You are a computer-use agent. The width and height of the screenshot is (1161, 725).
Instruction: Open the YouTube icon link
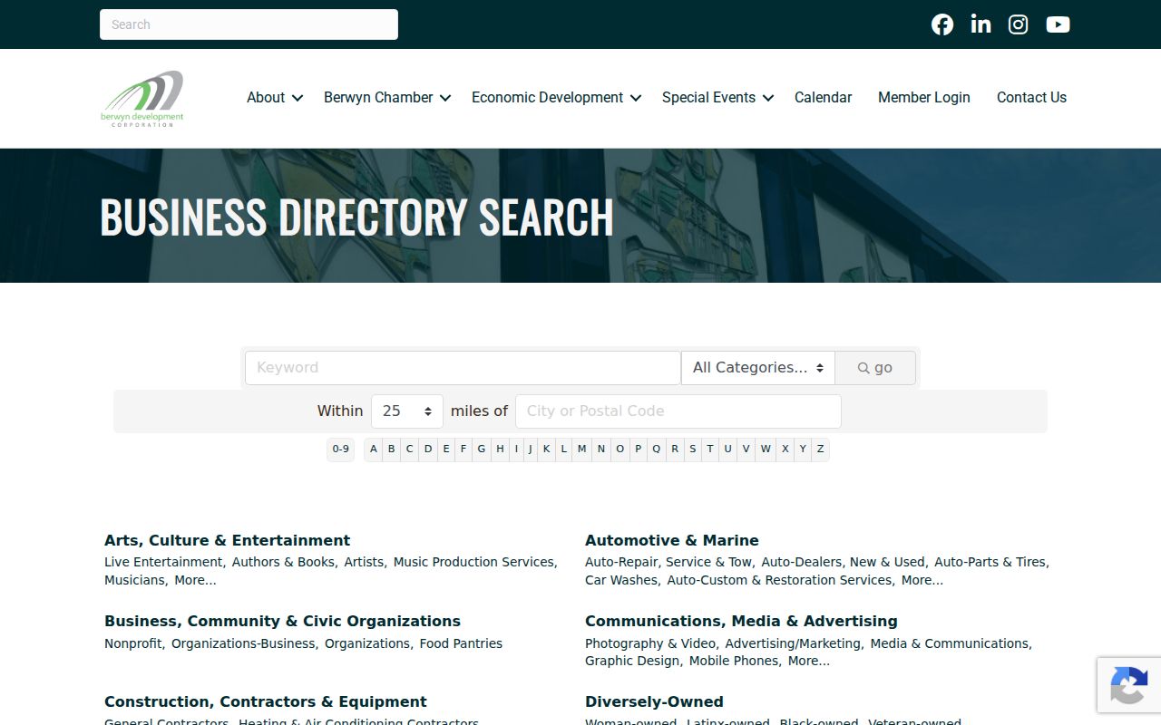1058,24
